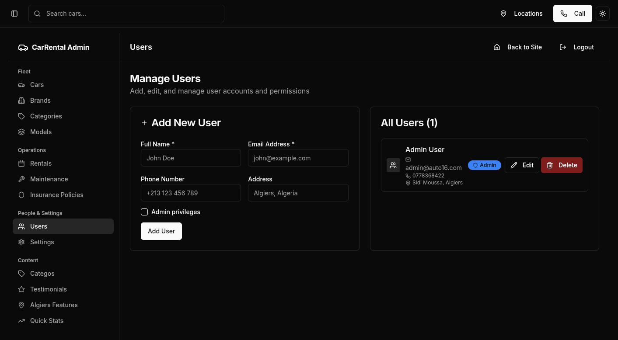Select the Models layers icon
The width and height of the screenshot is (618, 340).
pyautogui.click(x=21, y=132)
